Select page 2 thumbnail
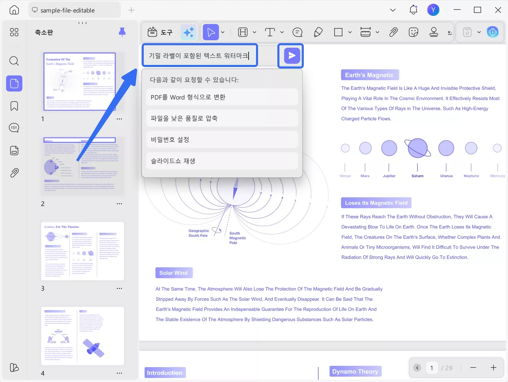 pyautogui.click(x=83, y=166)
